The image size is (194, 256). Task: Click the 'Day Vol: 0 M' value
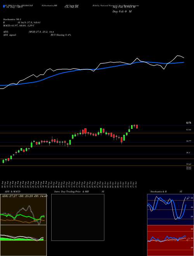click(122, 12)
